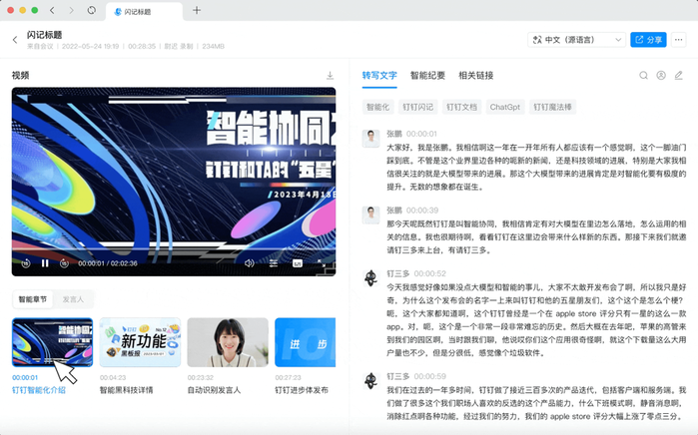This screenshot has width=698, height=435.
Task: Mute the video volume
Action: tap(249, 263)
